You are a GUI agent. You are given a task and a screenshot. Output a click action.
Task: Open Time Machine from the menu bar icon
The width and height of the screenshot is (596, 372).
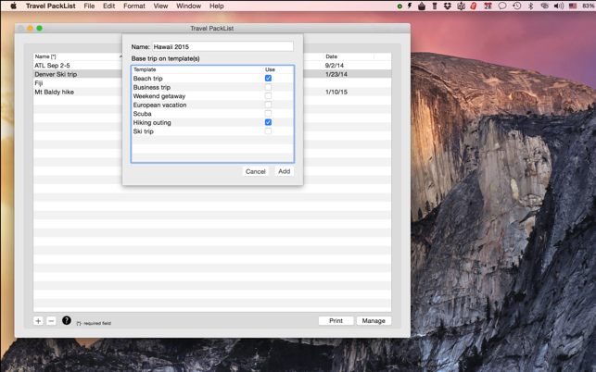point(516,6)
